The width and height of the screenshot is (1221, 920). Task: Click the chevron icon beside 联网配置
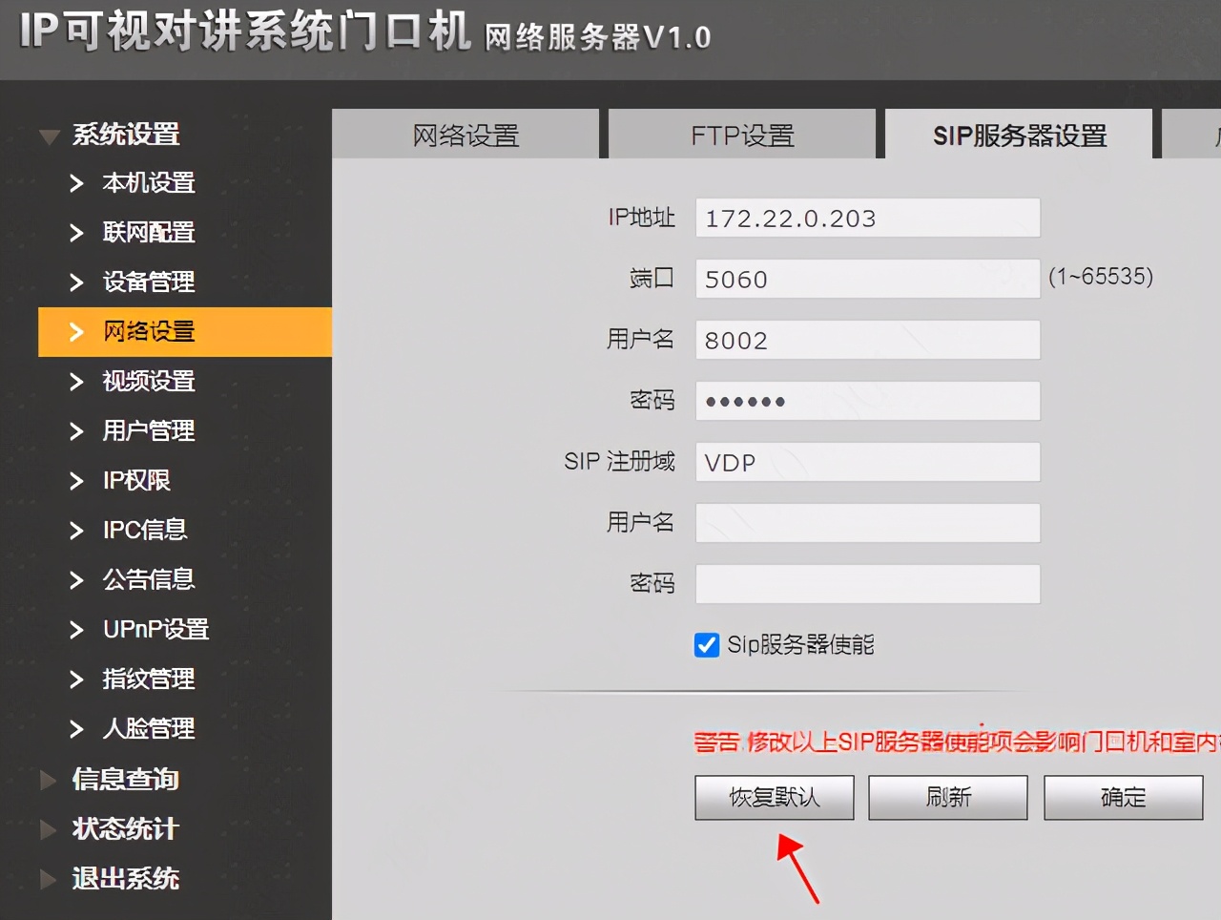(x=76, y=233)
